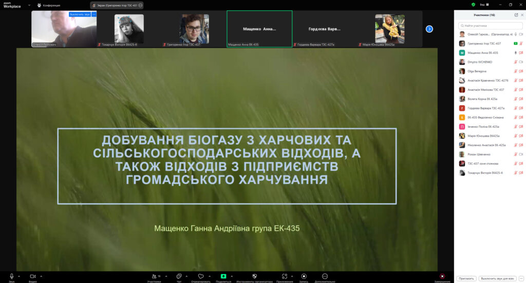526x283 pixels.
Task: Open video options arrow next to camera
Action: click(41, 276)
